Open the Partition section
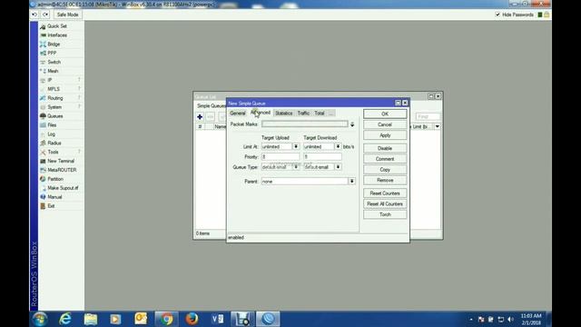This screenshot has width=581, height=327. click(55, 179)
